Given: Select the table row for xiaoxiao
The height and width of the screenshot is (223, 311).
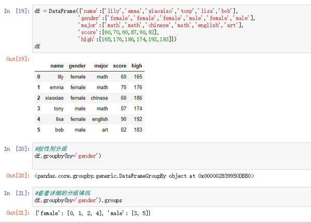Looking at the screenshot, I should click(90, 98).
